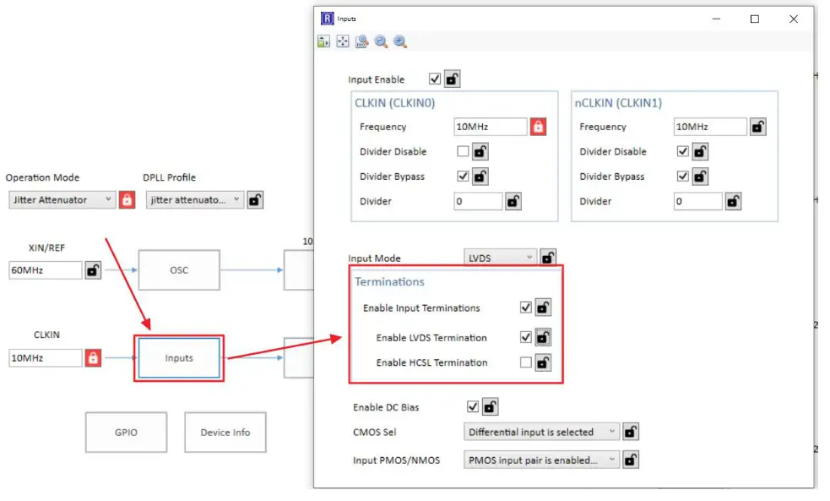Screen dimensions: 830x501
Task: Uncheck the Input Enable checkbox
Action: click(435, 79)
